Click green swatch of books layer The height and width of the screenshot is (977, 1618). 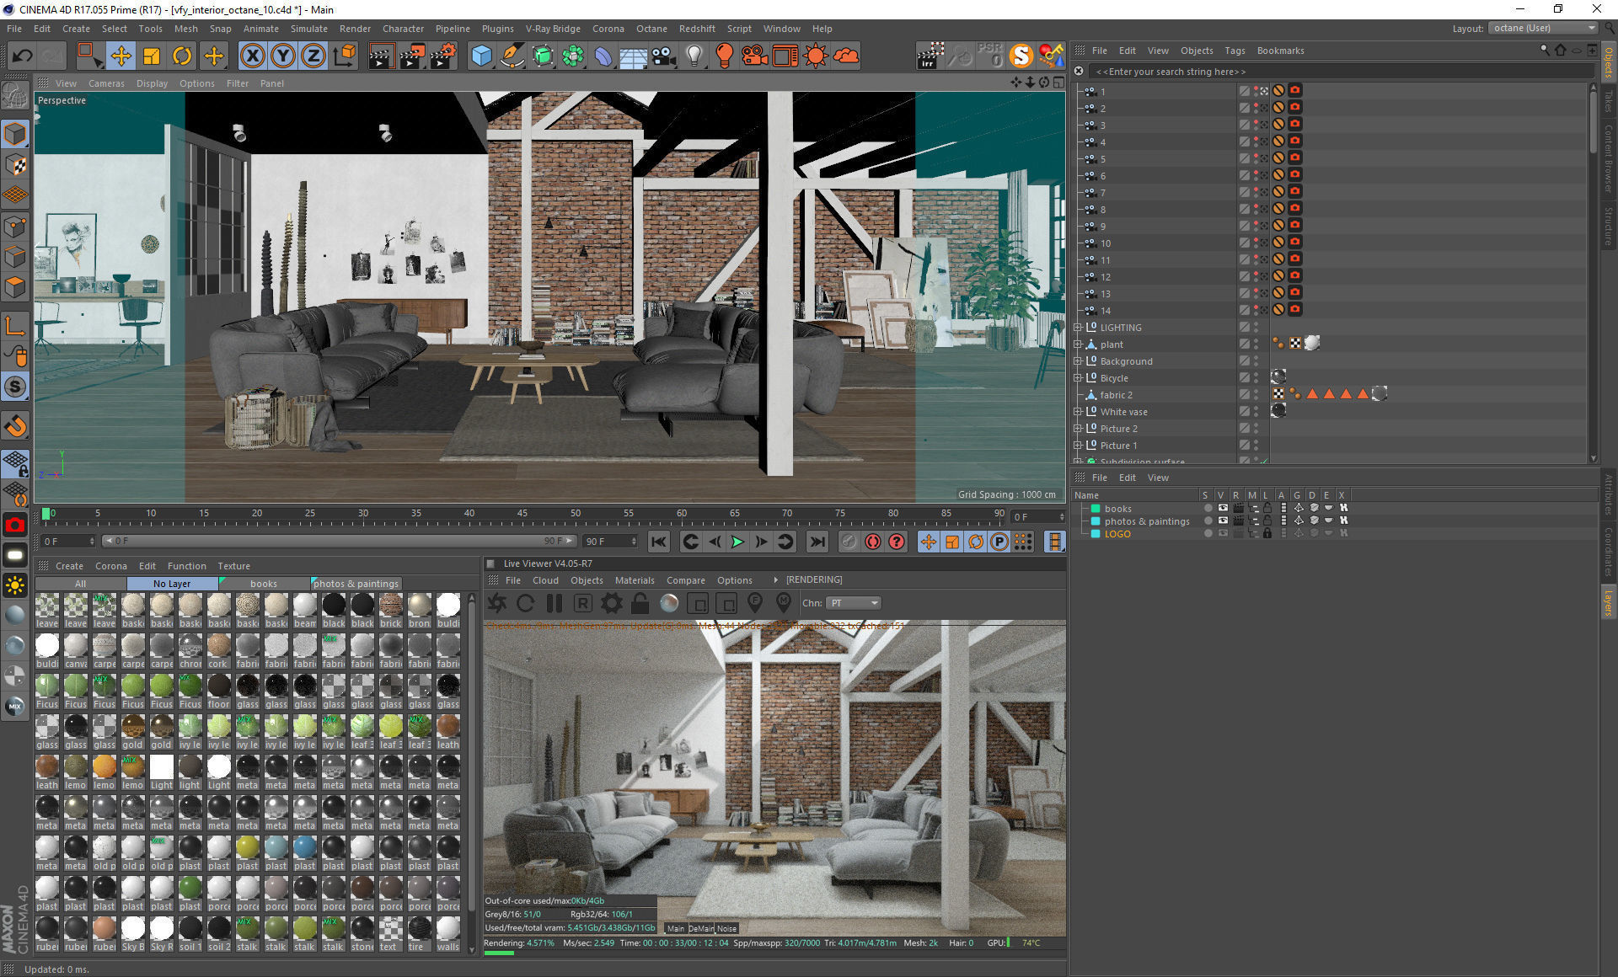coord(1095,509)
